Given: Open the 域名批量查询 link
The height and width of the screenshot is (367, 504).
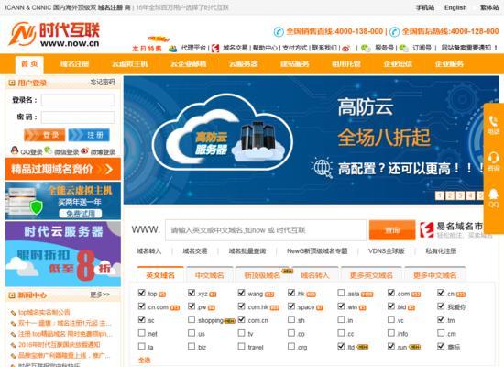Looking at the screenshot, I should click(247, 251).
